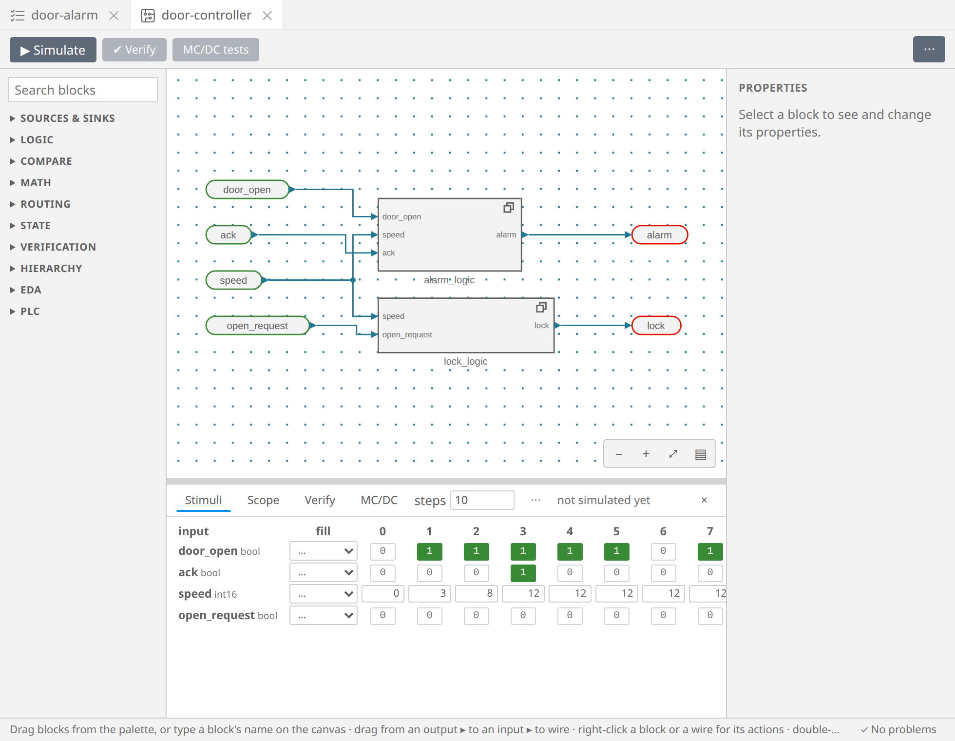Toggle door_open value at step 4
The width and height of the screenshot is (955, 741).
[570, 551]
